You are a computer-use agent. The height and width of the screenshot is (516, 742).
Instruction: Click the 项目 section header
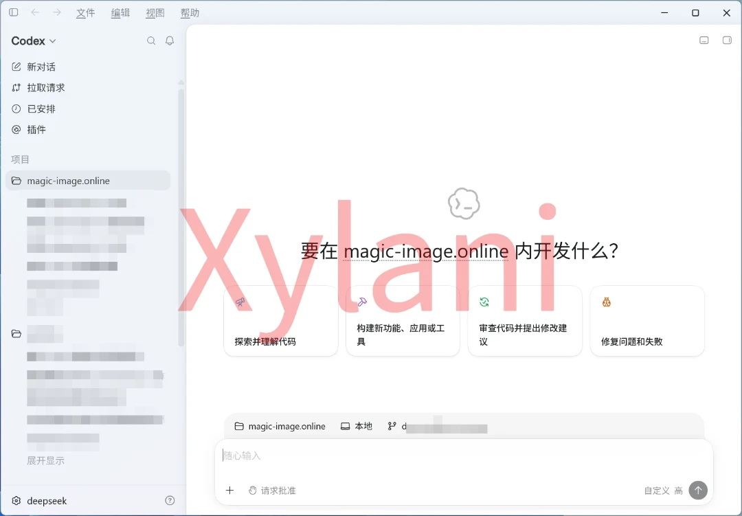(21, 159)
